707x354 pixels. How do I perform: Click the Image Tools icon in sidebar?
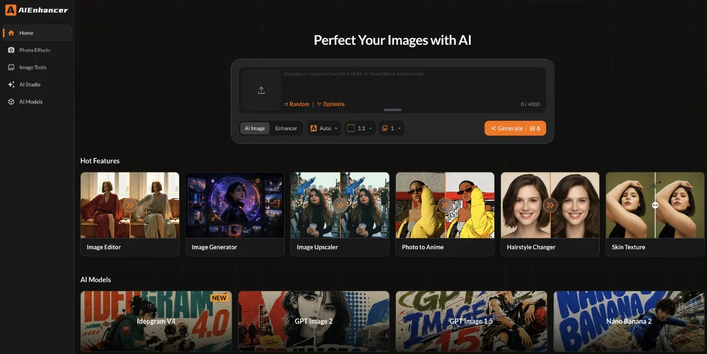click(x=11, y=67)
